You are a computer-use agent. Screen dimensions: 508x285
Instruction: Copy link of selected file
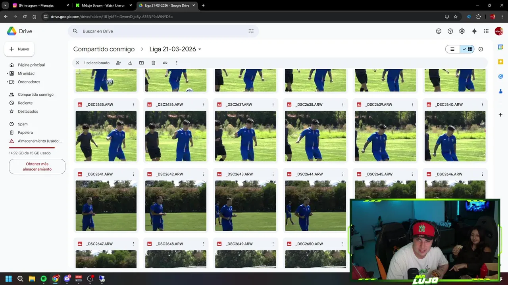[165, 63]
